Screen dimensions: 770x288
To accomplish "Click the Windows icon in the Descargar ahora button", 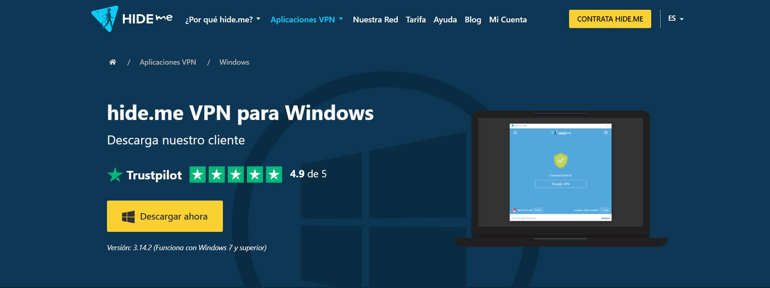I will (x=128, y=216).
